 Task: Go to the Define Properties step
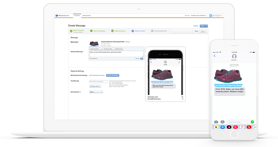tap(99, 31)
